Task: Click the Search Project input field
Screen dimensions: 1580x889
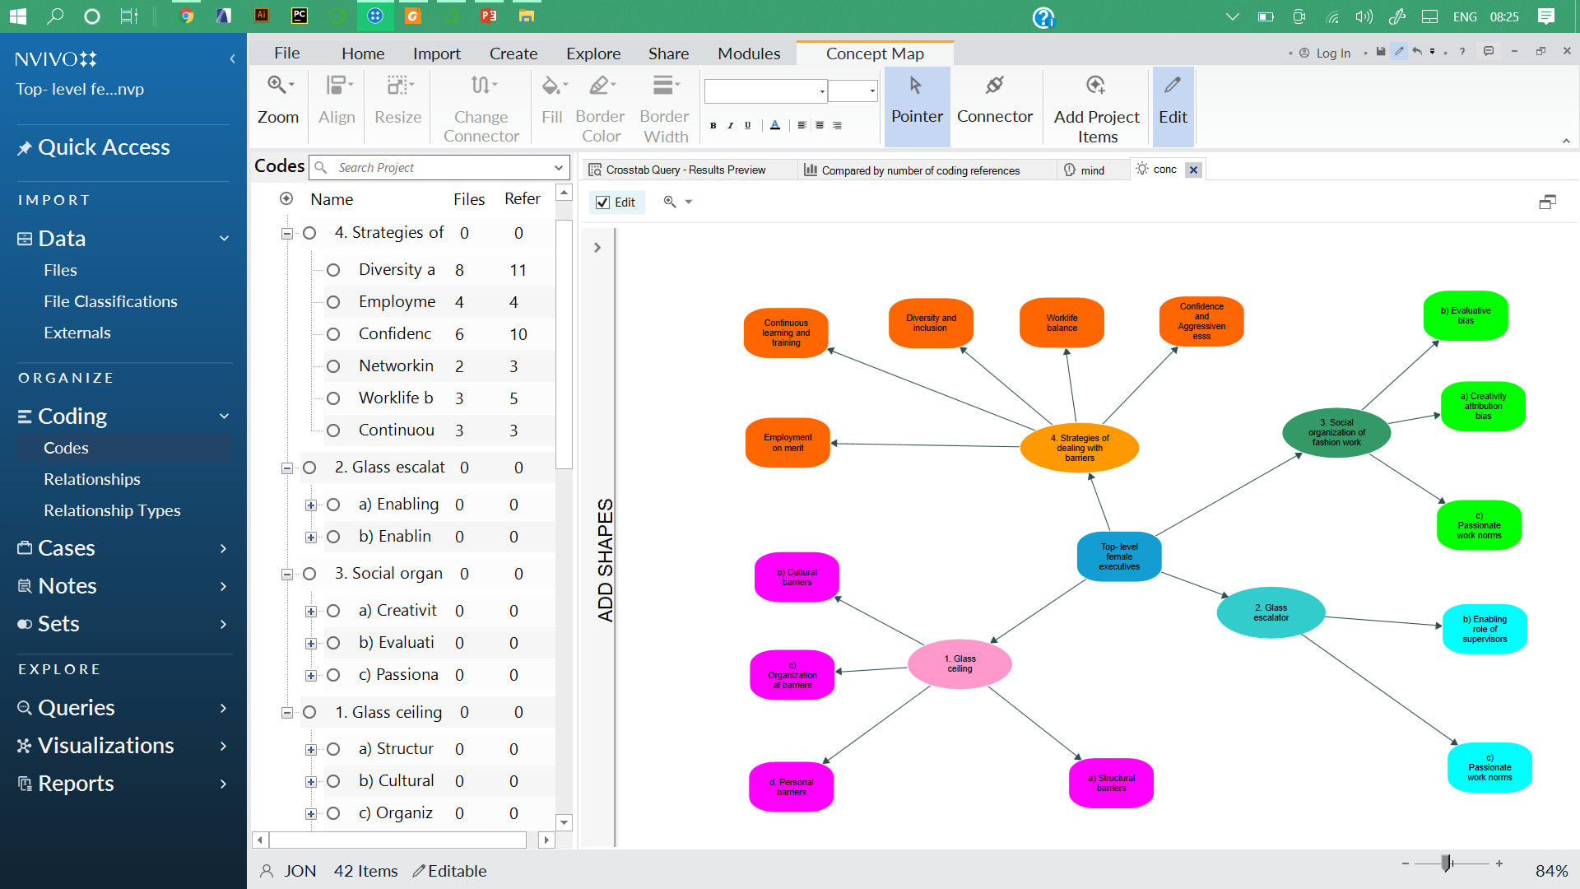Action: tap(439, 167)
